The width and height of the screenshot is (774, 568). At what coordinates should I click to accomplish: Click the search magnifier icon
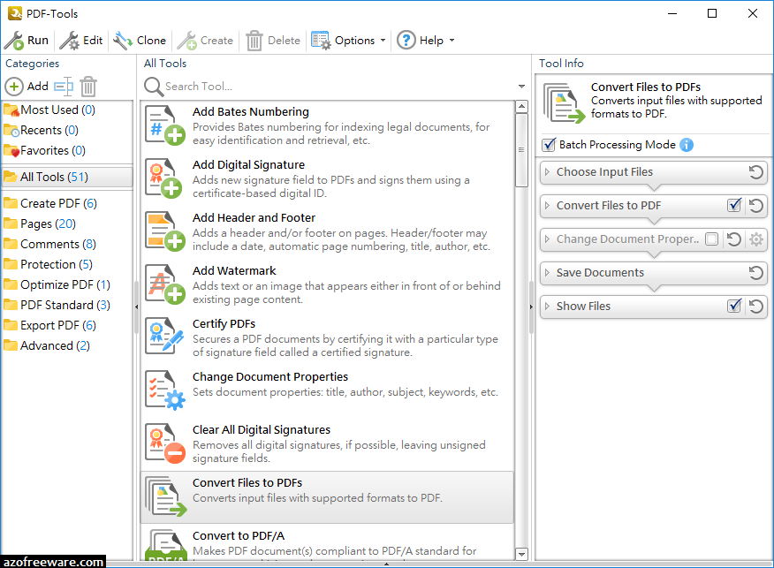154,87
